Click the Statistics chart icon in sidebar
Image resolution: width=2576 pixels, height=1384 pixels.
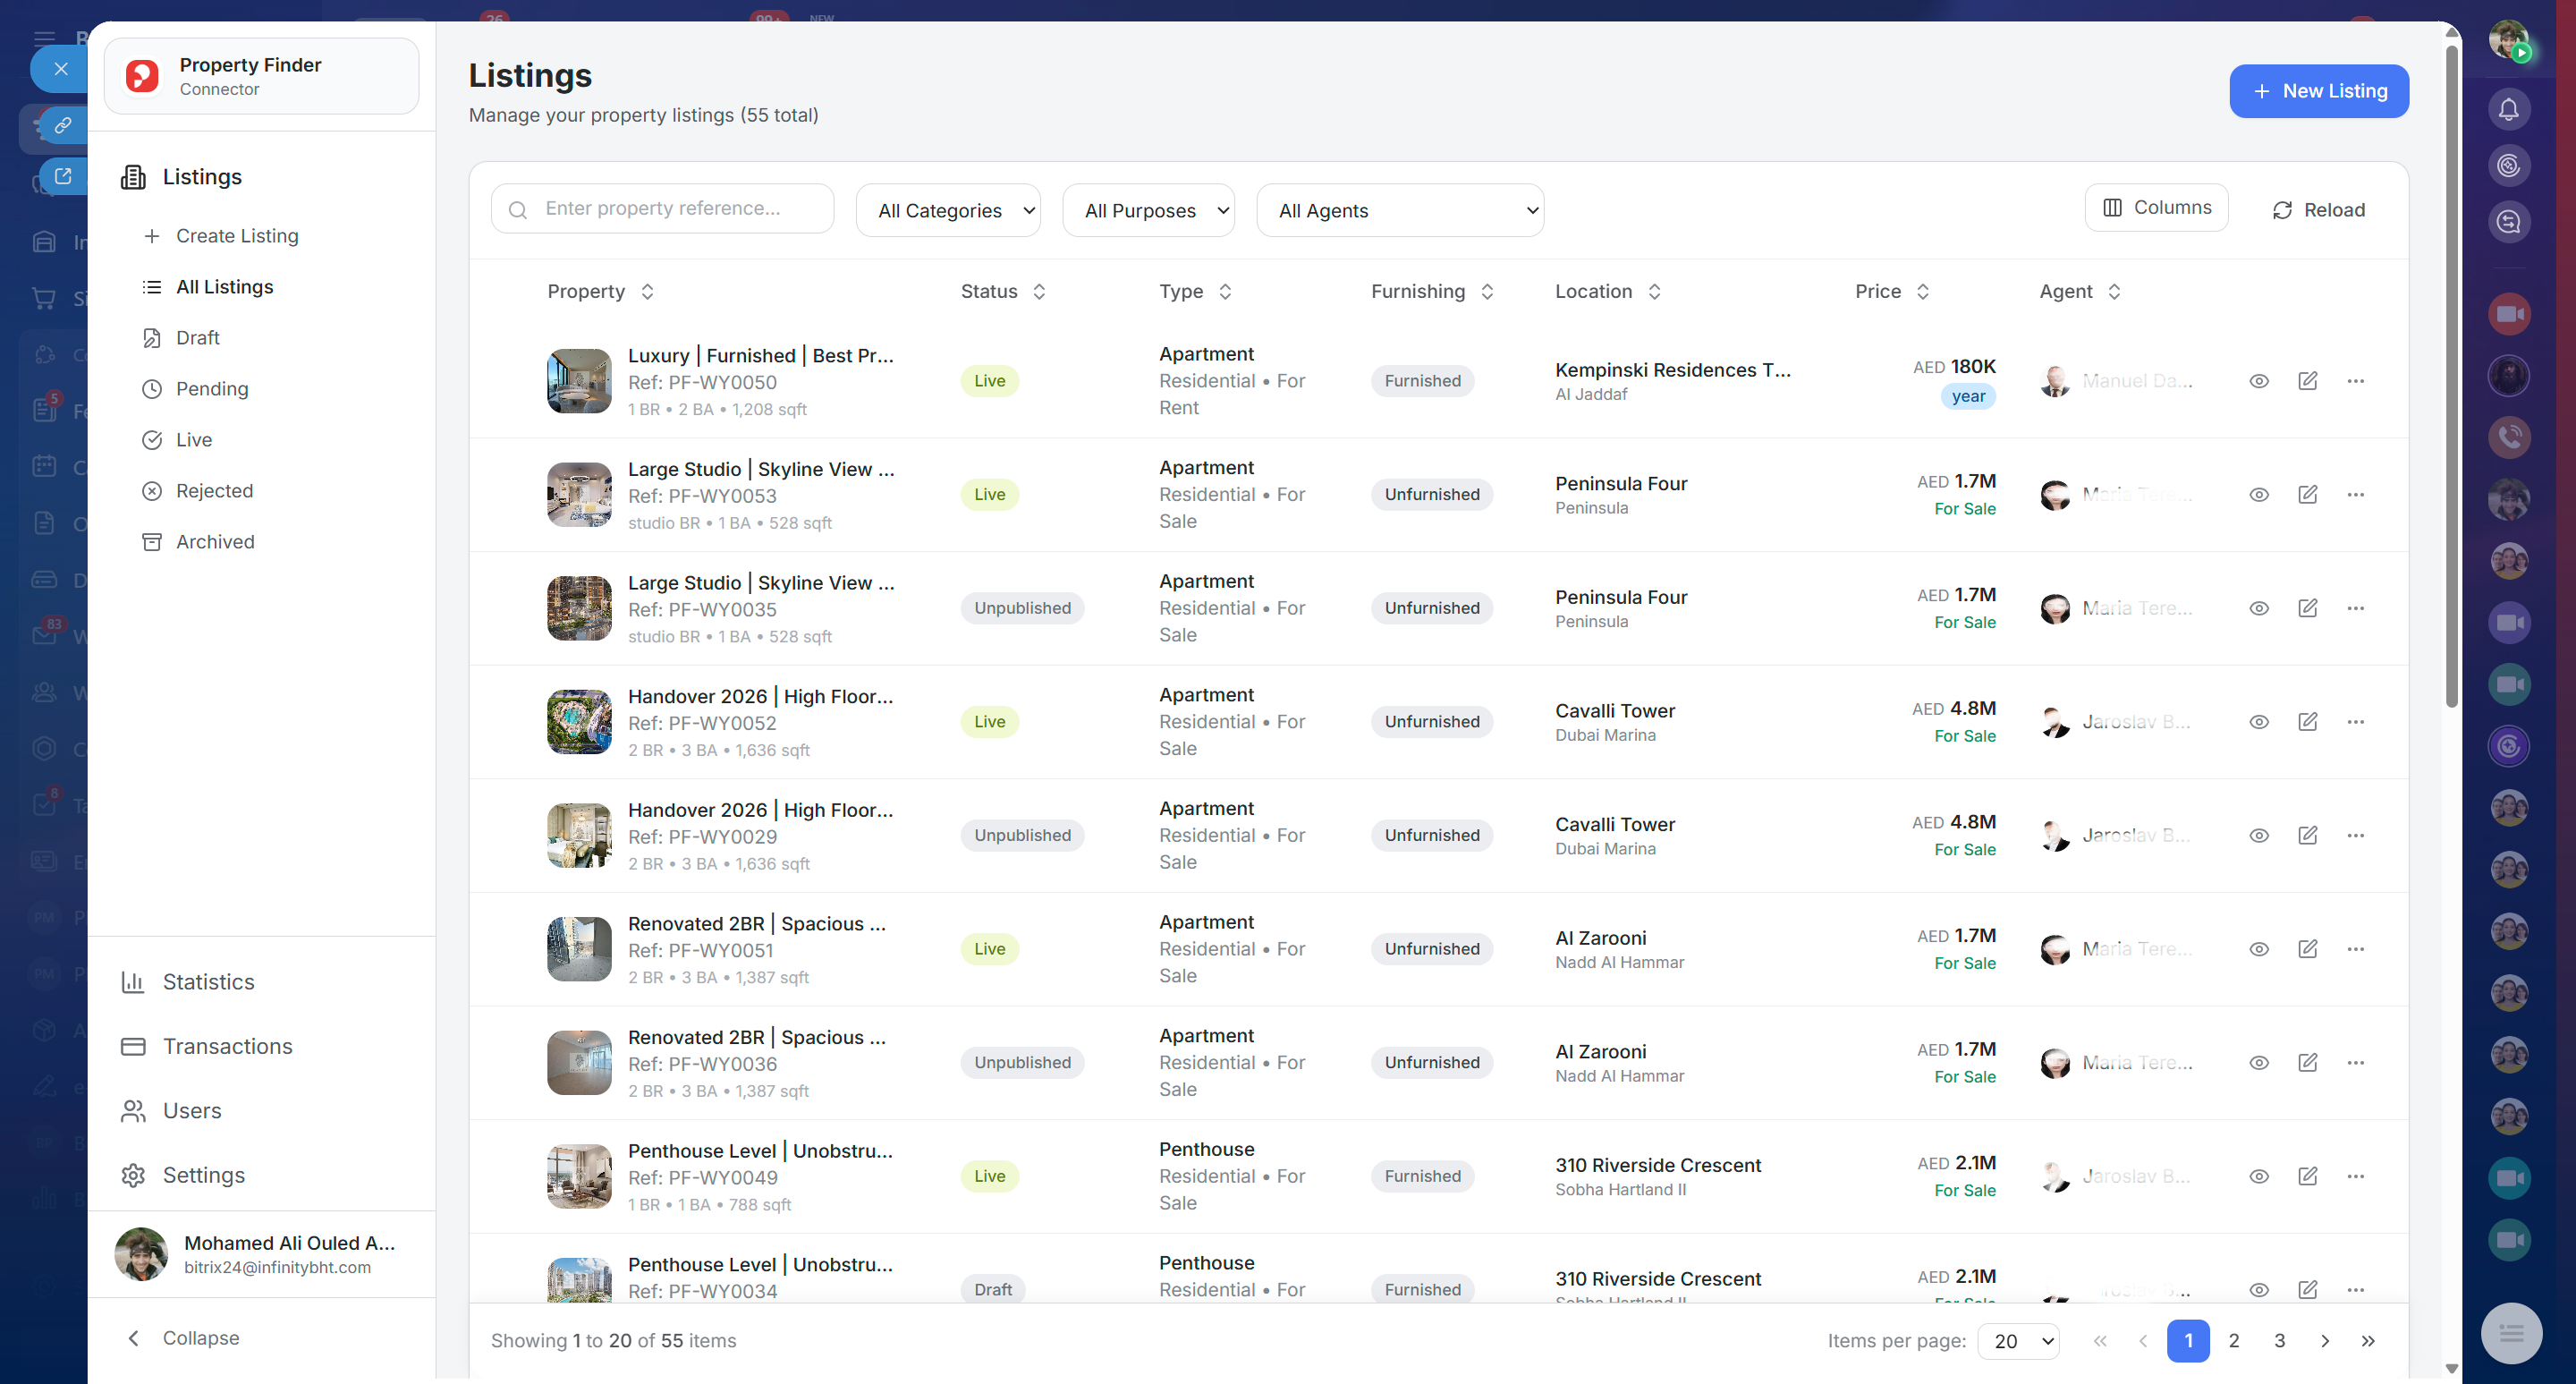[x=133, y=982]
